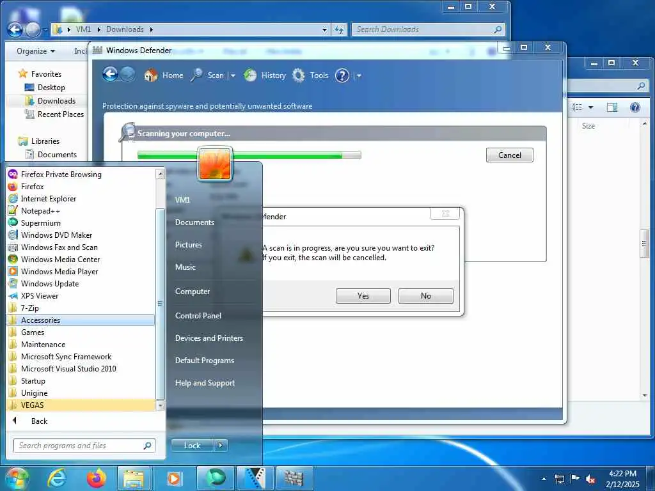Click the Windows Defender forward arrow
Image resolution: width=655 pixels, height=491 pixels.
pyautogui.click(x=127, y=75)
